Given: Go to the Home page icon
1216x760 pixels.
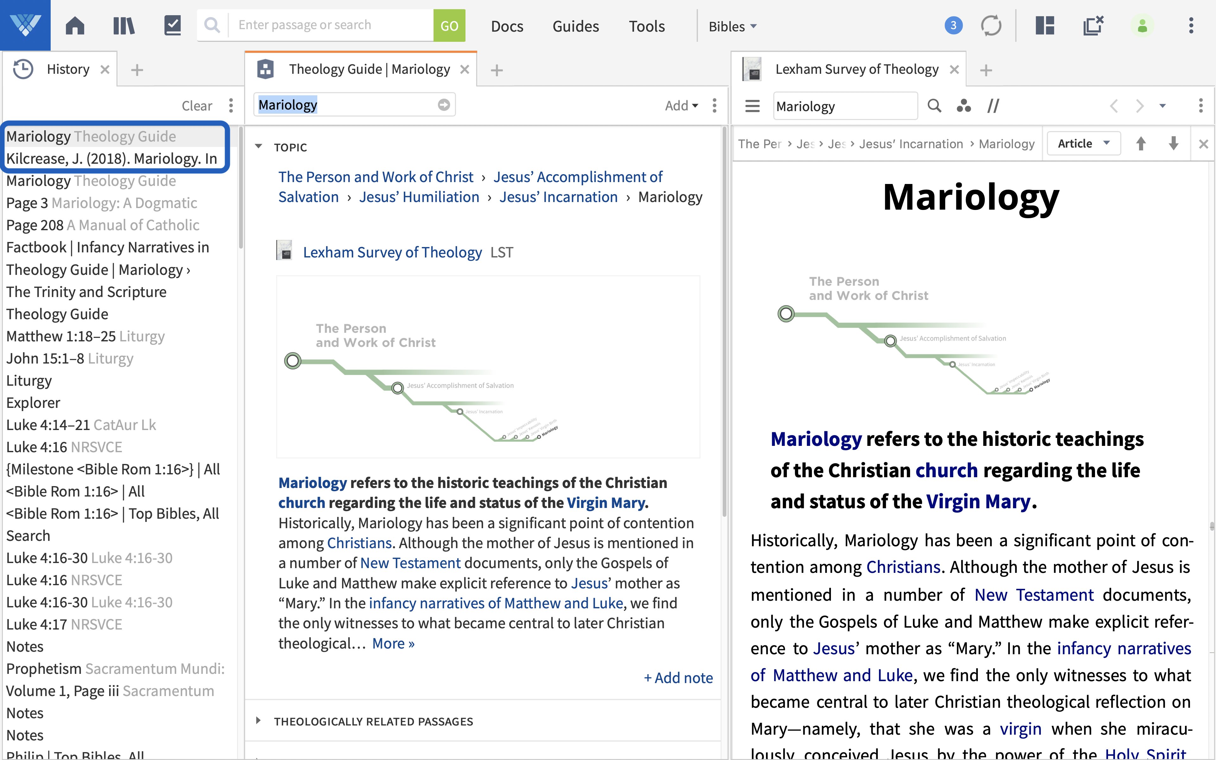Looking at the screenshot, I should click(75, 26).
